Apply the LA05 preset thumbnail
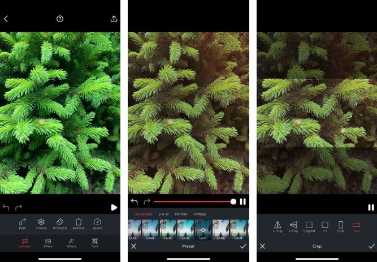The image size is (377, 262). coord(168,230)
